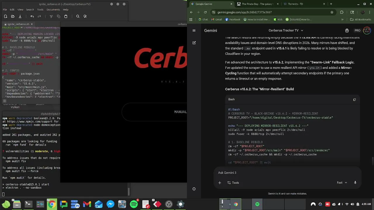Open the Documents menu in text editor

click(53, 10)
